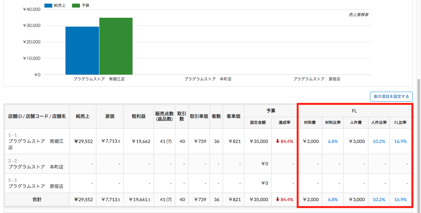Click the ¥19,661.5 gross profit in 合計 row

[139, 200]
